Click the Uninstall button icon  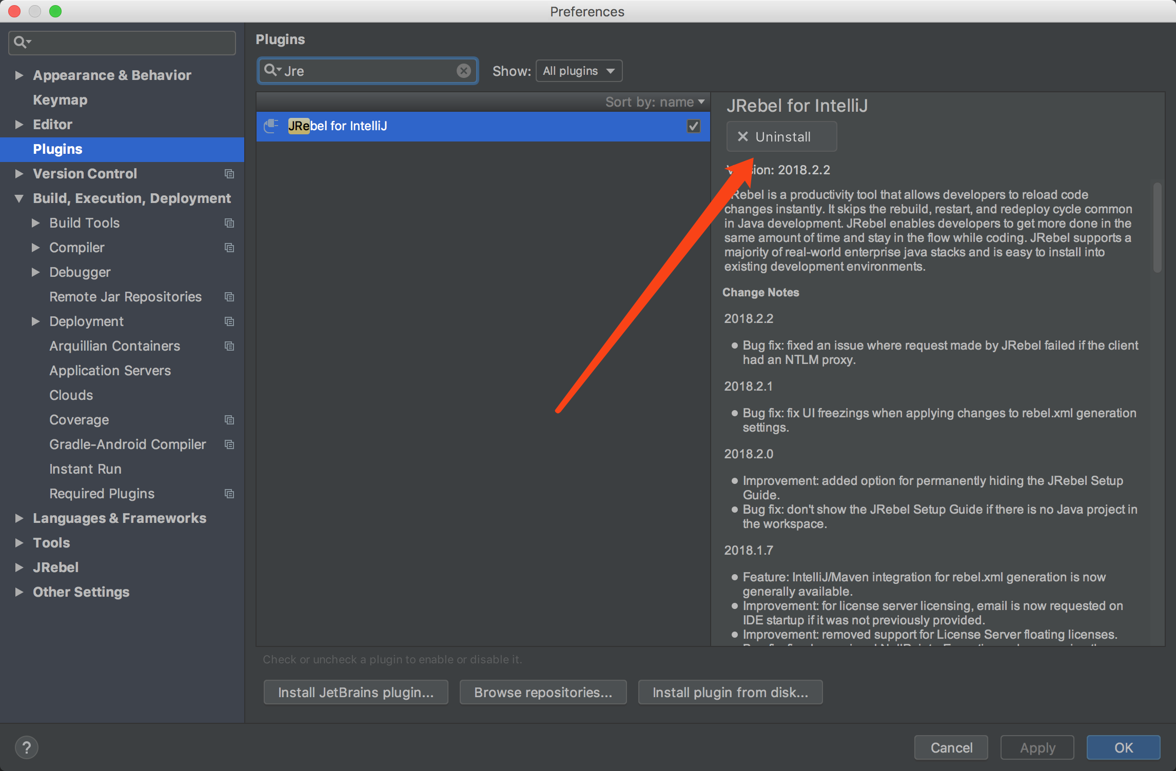pos(742,136)
